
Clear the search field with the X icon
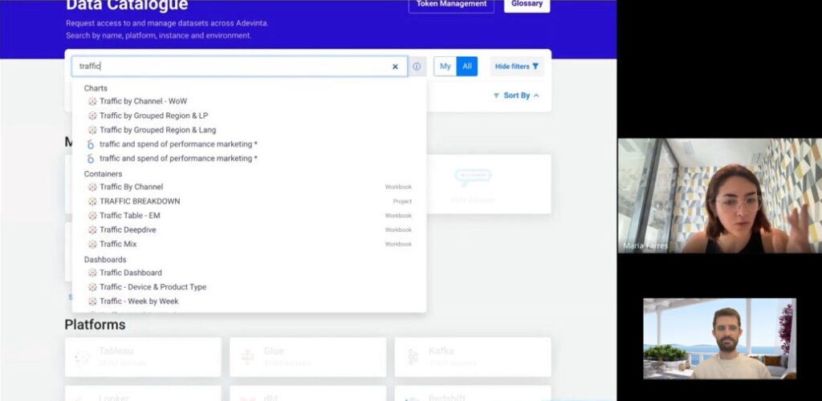tap(395, 67)
